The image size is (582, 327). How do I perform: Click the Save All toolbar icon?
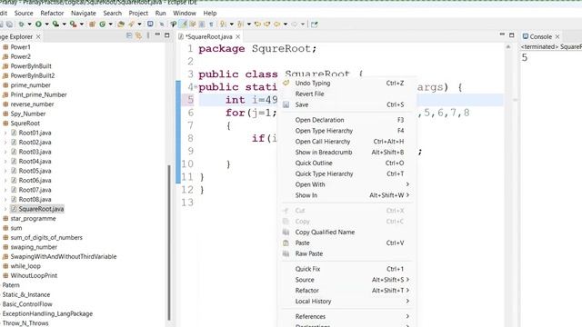[x=9, y=25]
